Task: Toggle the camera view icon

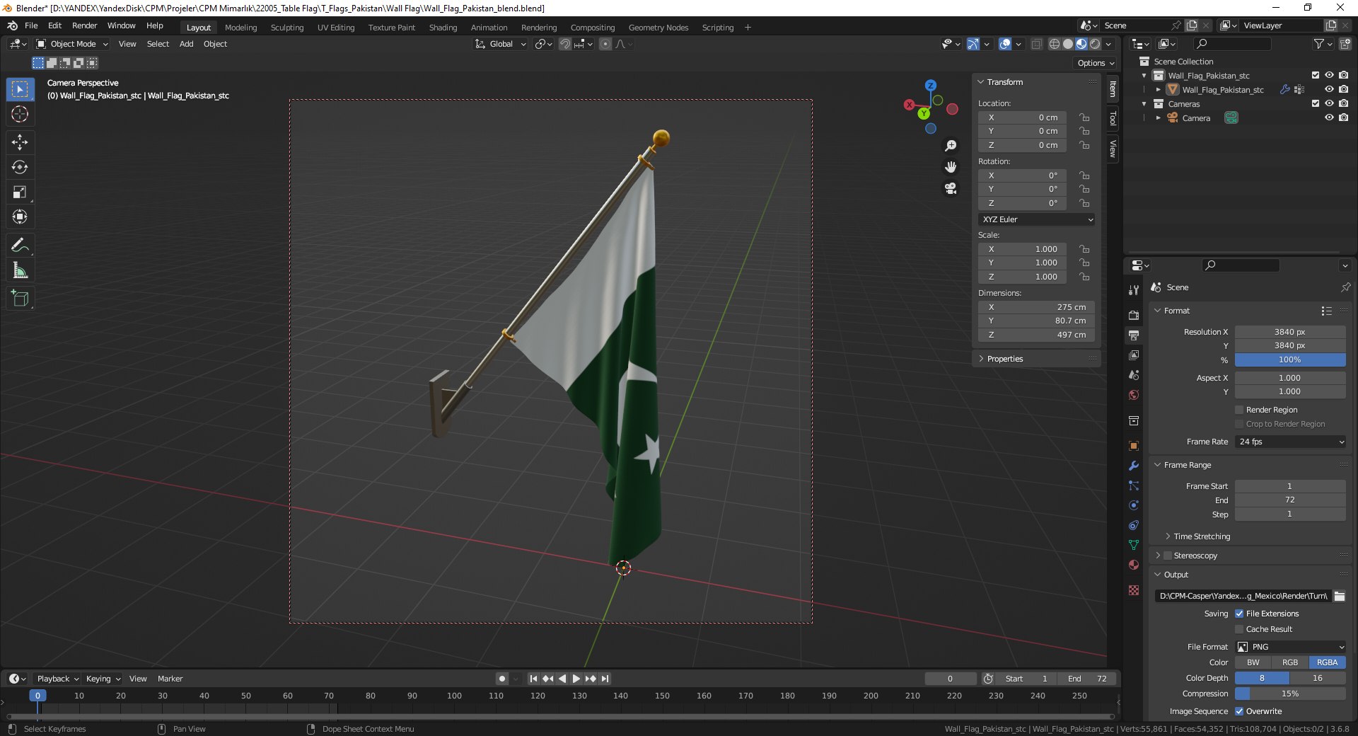Action: pyautogui.click(x=951, y=188)
